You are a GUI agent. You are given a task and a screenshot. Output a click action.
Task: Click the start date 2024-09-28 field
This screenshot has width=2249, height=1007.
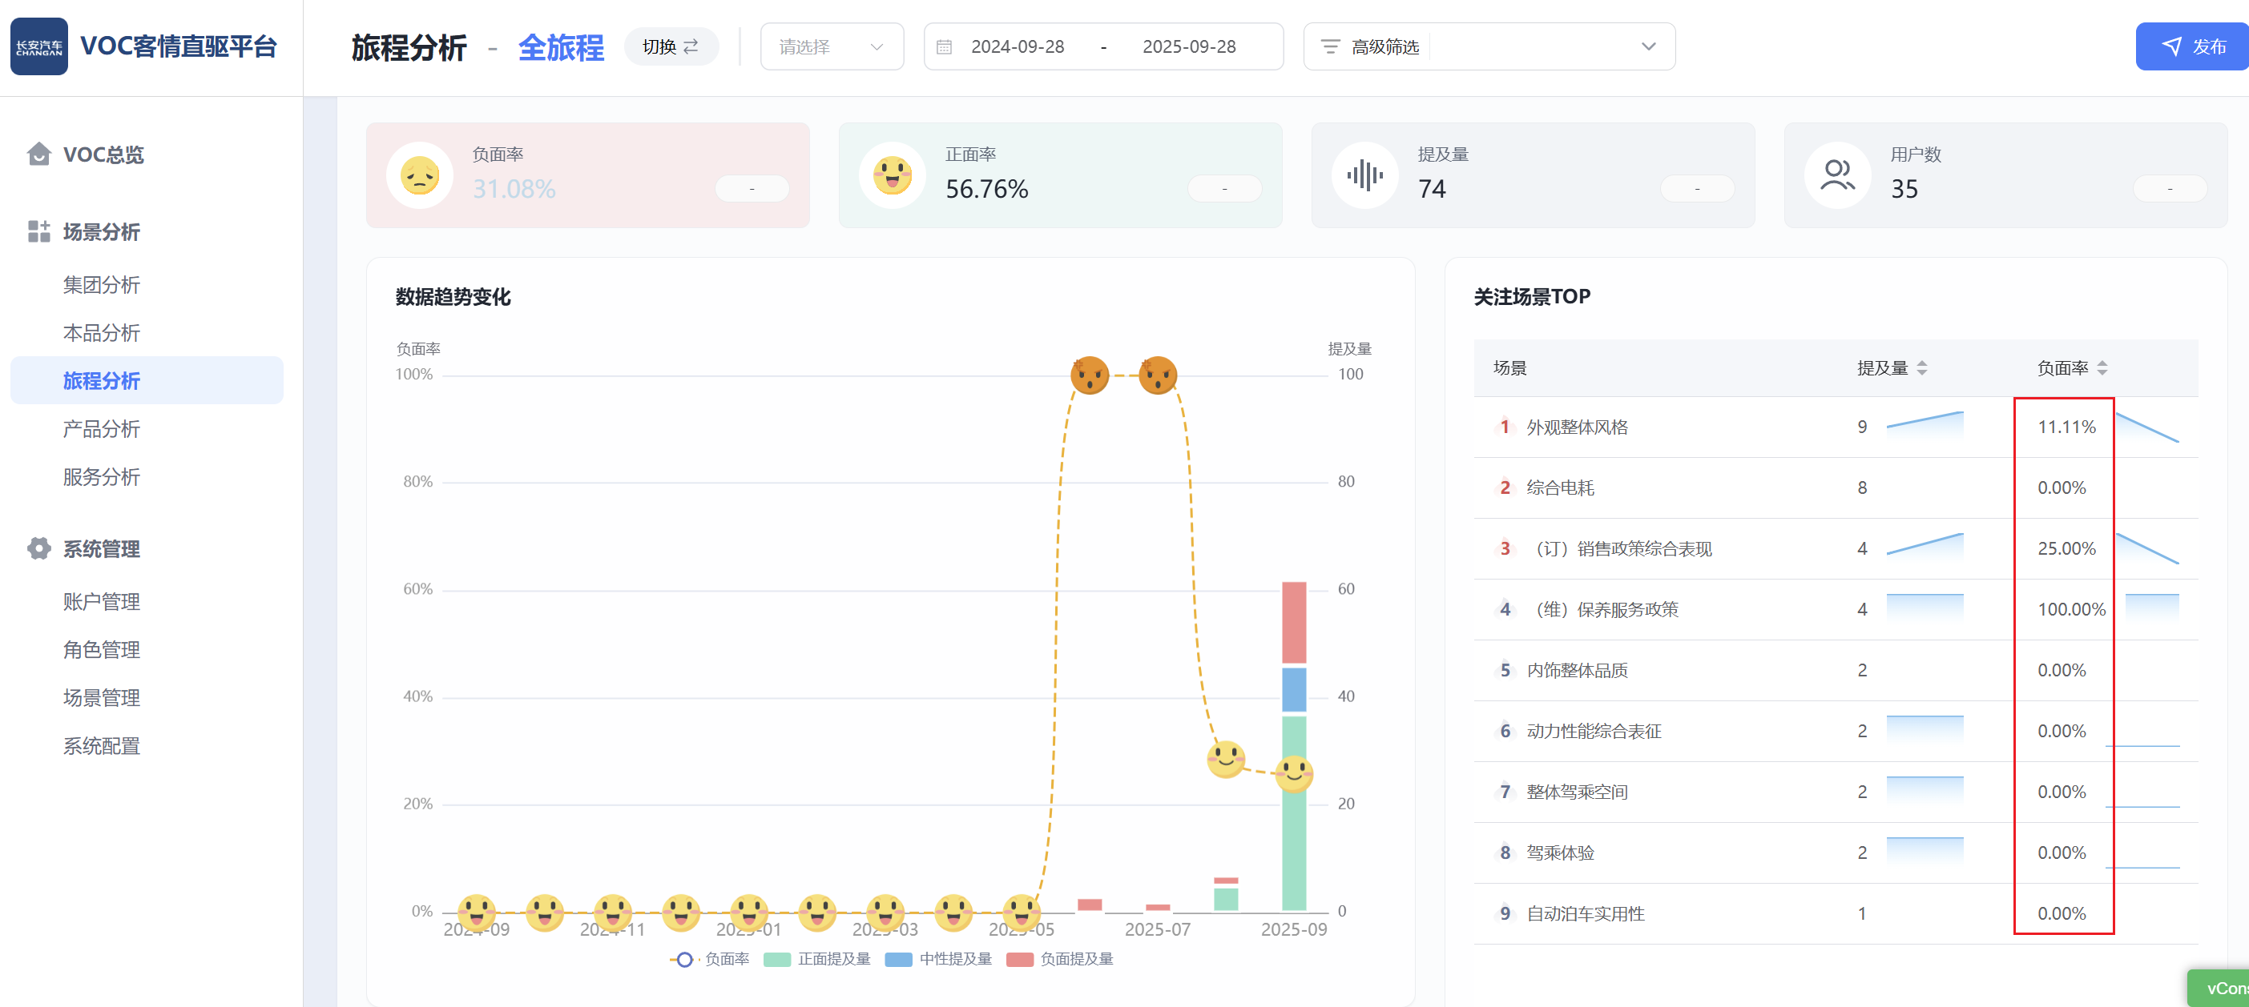click(1017, 47)
